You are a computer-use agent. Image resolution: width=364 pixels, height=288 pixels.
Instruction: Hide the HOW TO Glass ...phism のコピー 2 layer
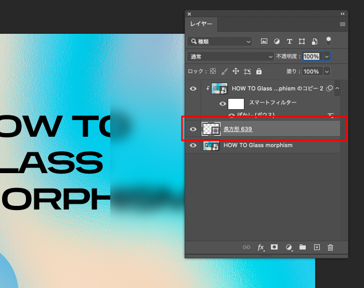193,89
